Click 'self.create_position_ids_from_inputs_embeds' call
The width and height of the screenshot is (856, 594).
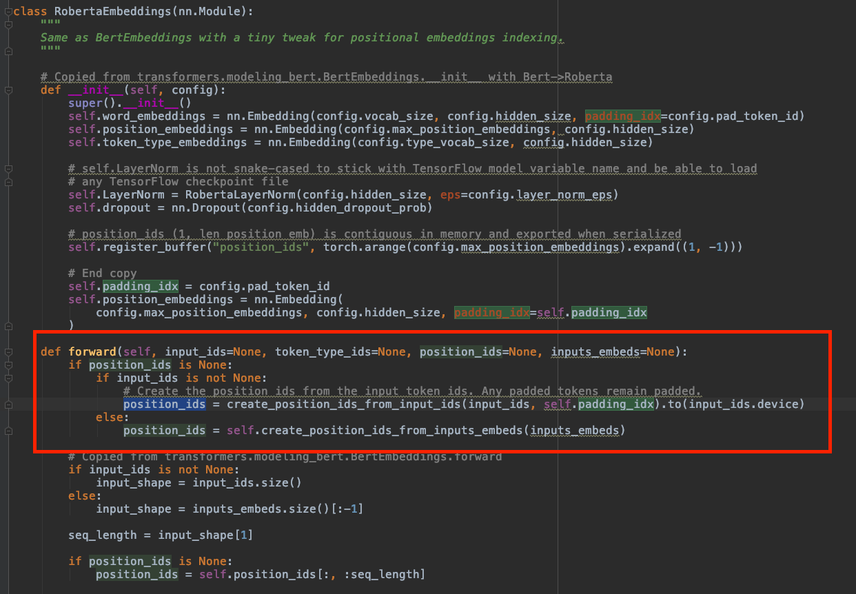coord(375,431)
